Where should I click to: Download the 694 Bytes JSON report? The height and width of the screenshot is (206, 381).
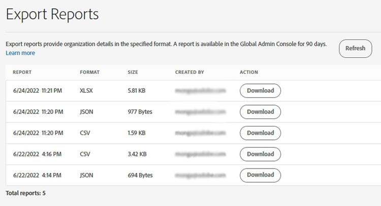[x=260, y=175]
